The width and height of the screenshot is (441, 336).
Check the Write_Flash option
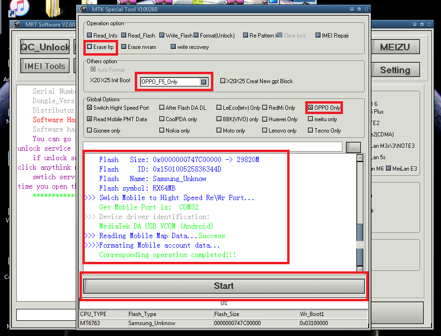coord(162,35)
